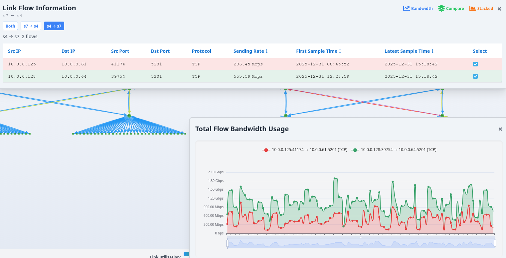Uncheck the Select checkbox for flow 10.0.0.128
506x258 pixels.
475,76
